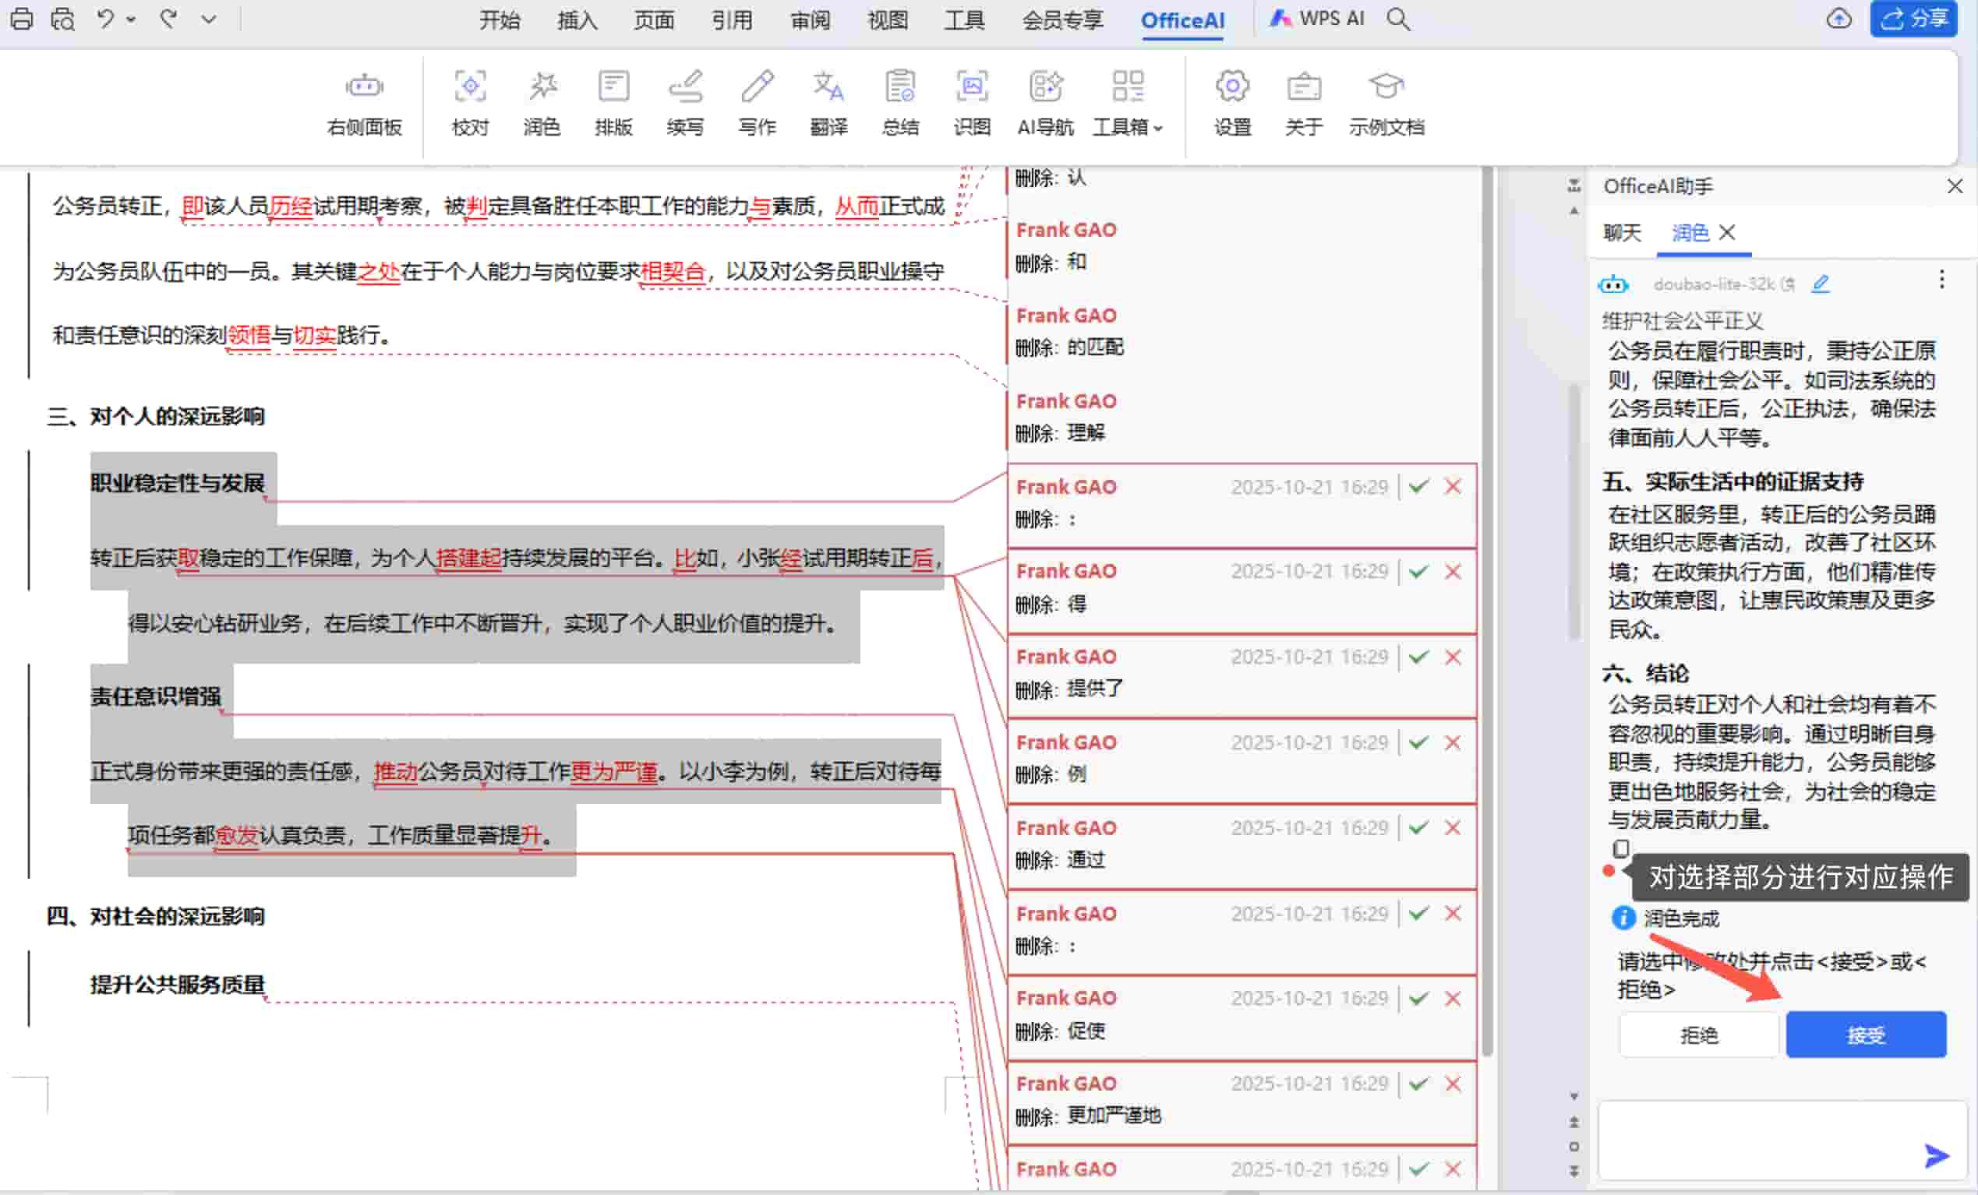Open the 翻译 translation tool

(828, 103)
